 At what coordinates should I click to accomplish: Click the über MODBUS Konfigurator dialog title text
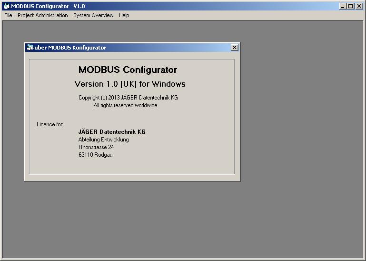pos(70,48)
